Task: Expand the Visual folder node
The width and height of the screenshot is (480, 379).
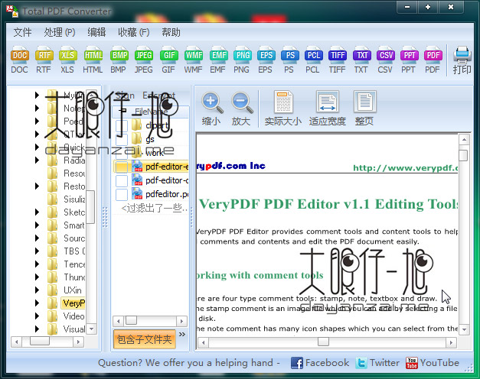Action: (x=37, y=329)
